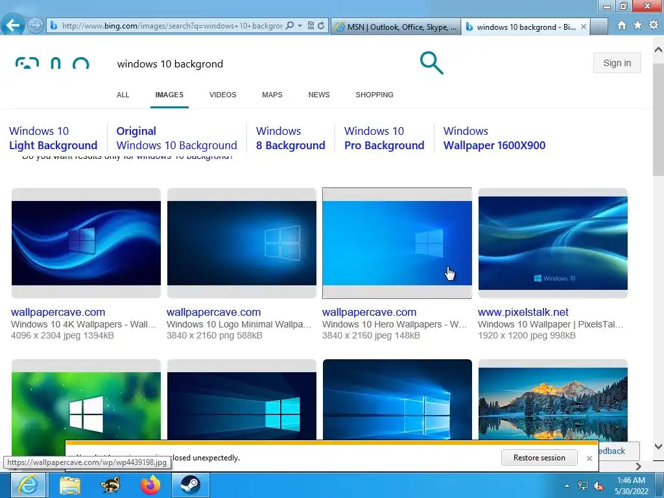Click the horizontal scrollbar right arrow
664x498 pixels.
[x=639, y=466]
